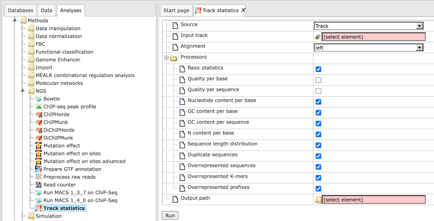Click the Bowtie analysis icon
Viewport: 434px width, 221px height.
click(x=39, y=99)
